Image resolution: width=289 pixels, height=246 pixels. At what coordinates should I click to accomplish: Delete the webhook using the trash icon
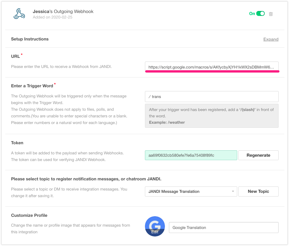click(x=271, y=14)
